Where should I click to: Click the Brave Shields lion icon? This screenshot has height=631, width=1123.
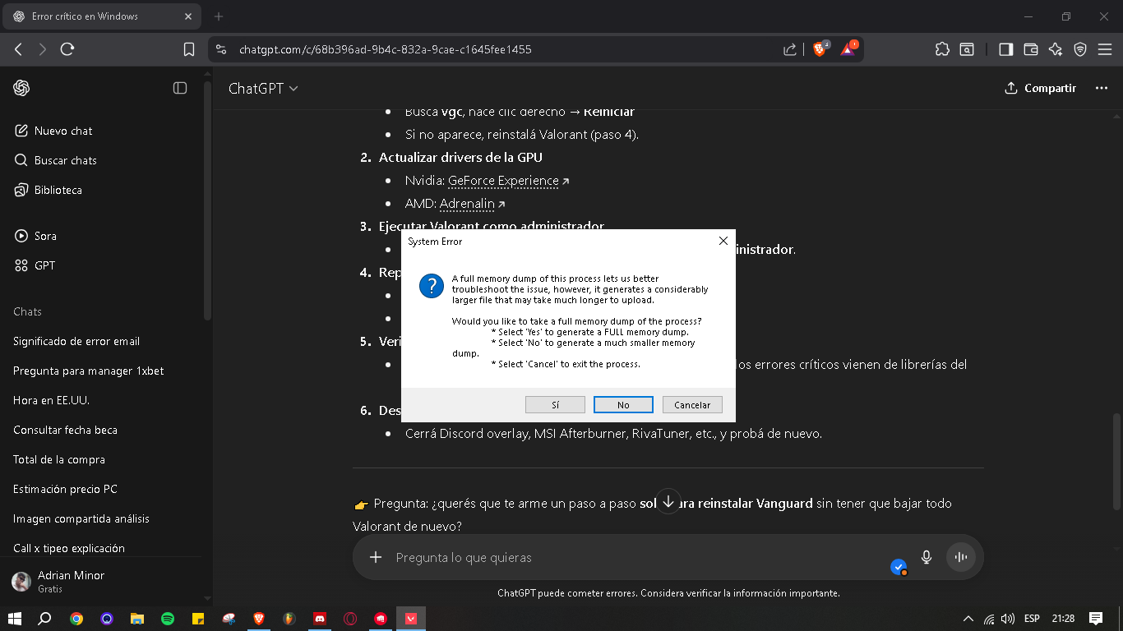[820, 49]
